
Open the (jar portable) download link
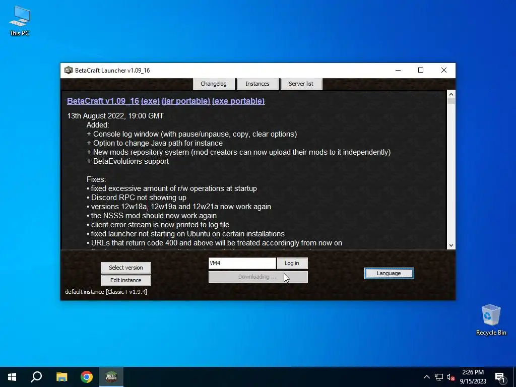pyautogui.click(x=186, y=101)
